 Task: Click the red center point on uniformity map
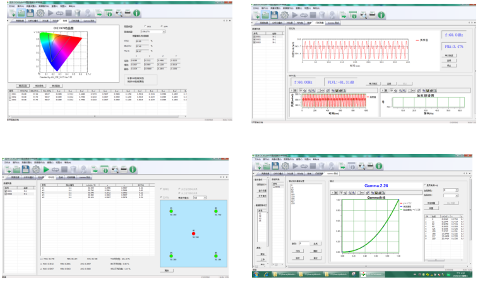(193, 233)
